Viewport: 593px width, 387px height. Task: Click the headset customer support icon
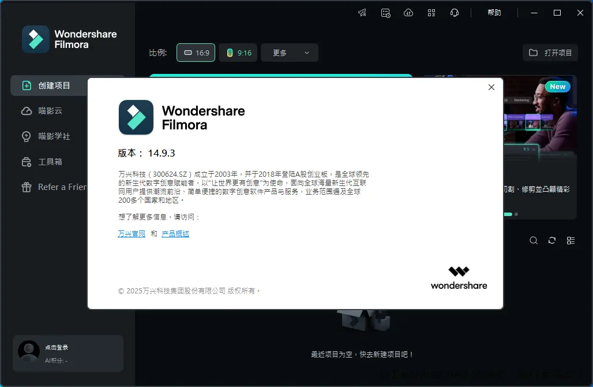coord(455,13)
